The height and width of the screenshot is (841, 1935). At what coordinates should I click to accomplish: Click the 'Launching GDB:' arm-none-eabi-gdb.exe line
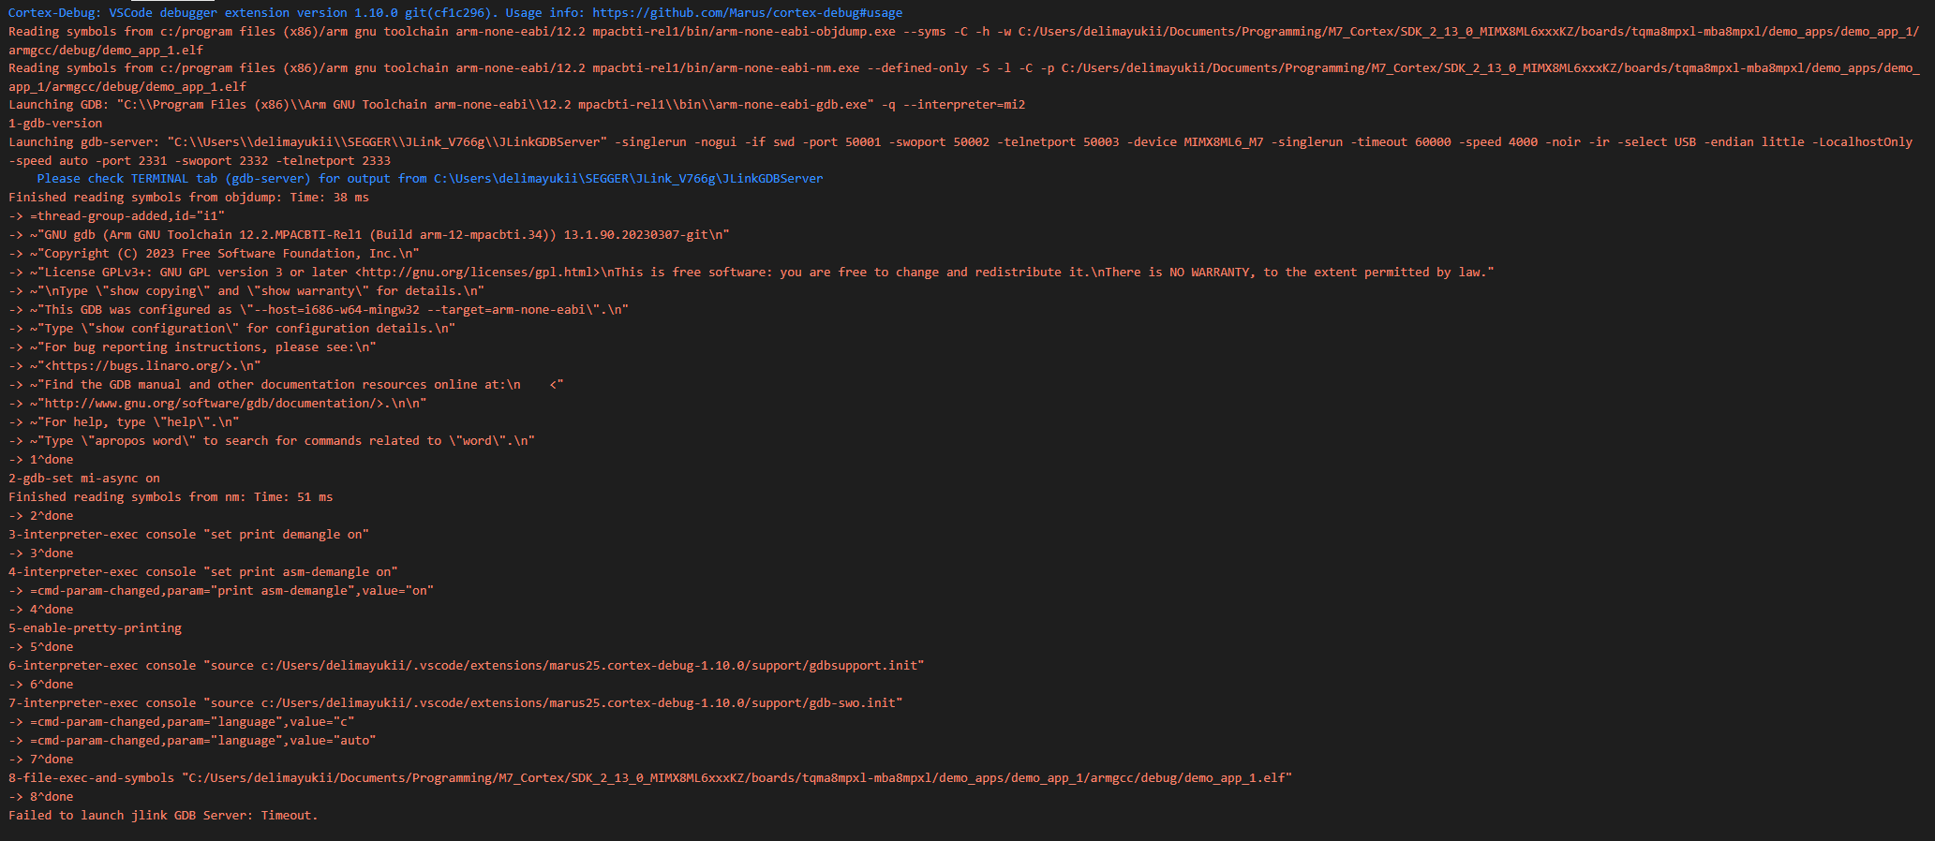point(516,104)
